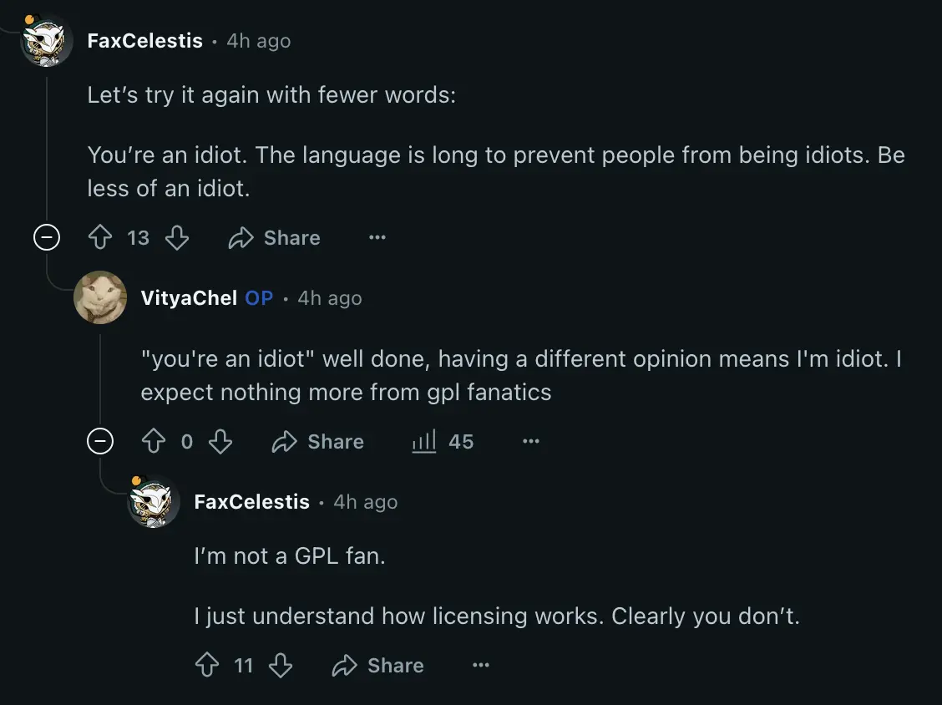Downvote the comment with 13 points
Viewport: 942px width, 705px height.
177,237
